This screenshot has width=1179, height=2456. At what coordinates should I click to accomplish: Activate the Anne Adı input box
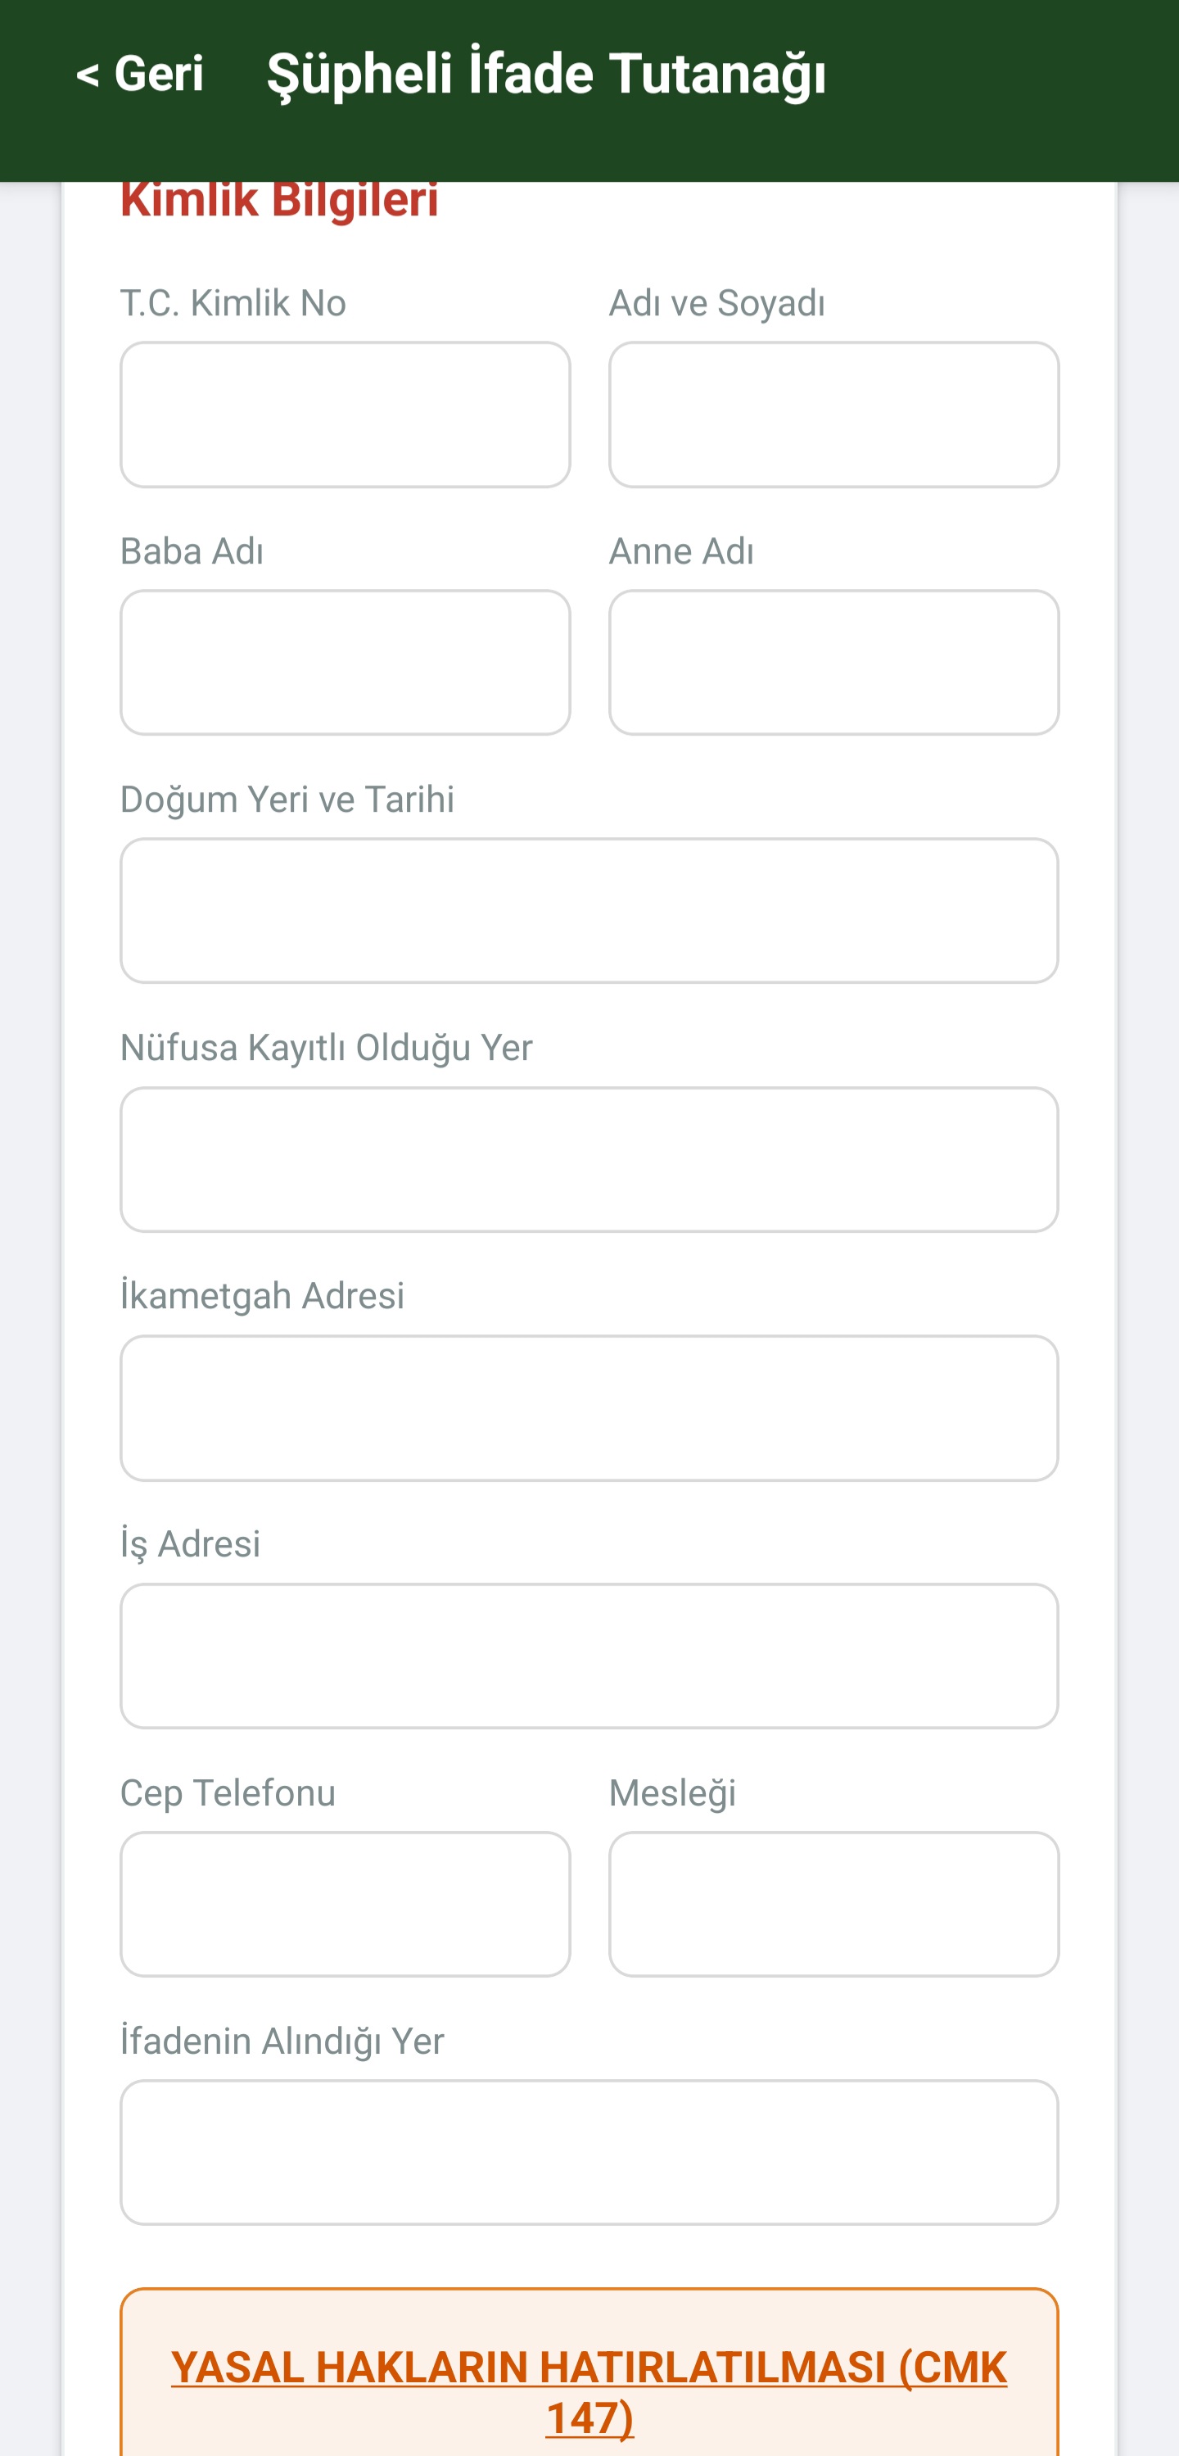point(834,663)
